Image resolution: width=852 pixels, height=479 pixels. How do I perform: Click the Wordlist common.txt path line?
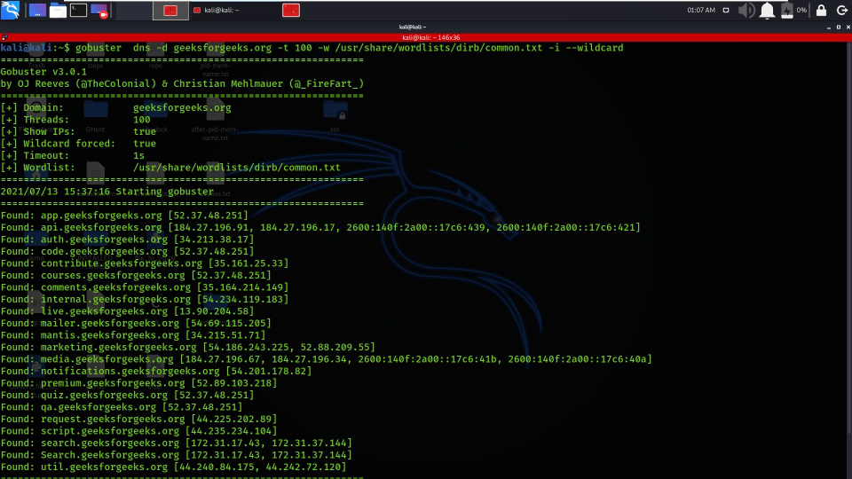point(170,168)
